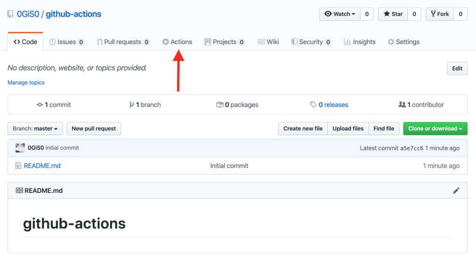Click the star icon in Star button

click(386, 13)
